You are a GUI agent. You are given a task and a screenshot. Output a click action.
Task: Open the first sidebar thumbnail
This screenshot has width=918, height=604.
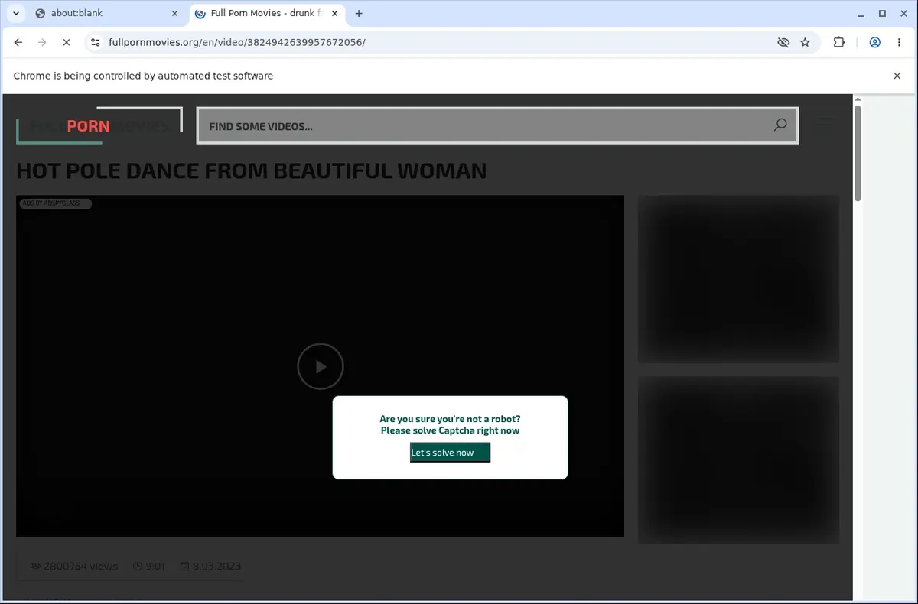coord(738,279)
